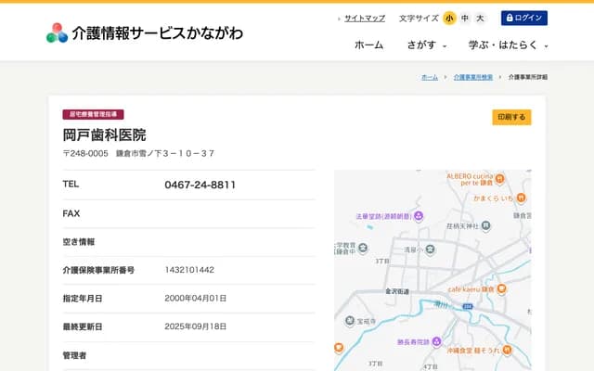Image resolution: width=594 pixels, height=371 pixels.
Task: Click the 介護情報サービスかながわ site logo
Action: (x=145, y=33)
